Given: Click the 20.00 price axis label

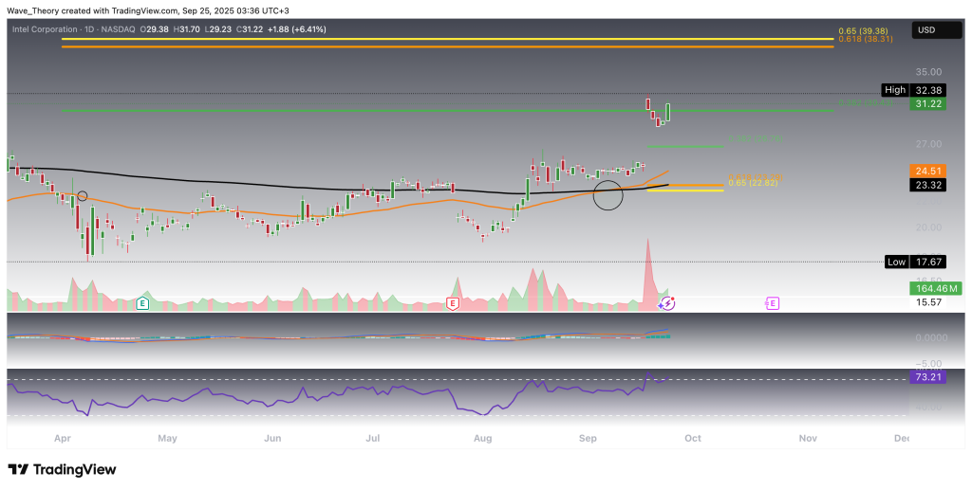Looking at the screenshot, I should (928, 227).
